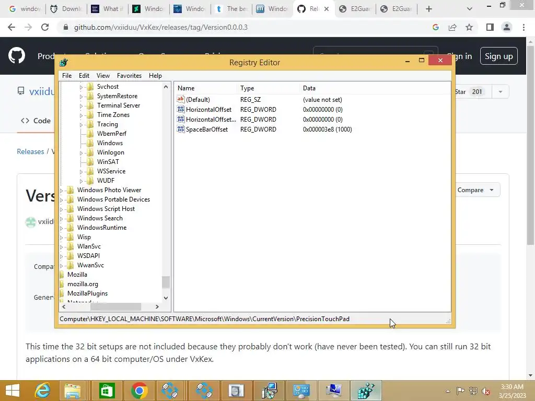This screenshot has width=535, height=401.
Task: Click the SpaceBarOffset DWORD value icon
Action: click(x=180, y=129)
